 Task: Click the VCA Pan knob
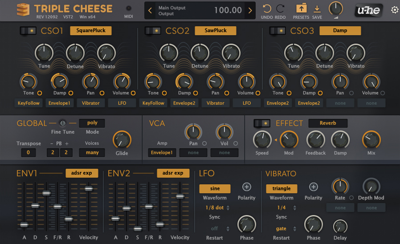point(193,132)
